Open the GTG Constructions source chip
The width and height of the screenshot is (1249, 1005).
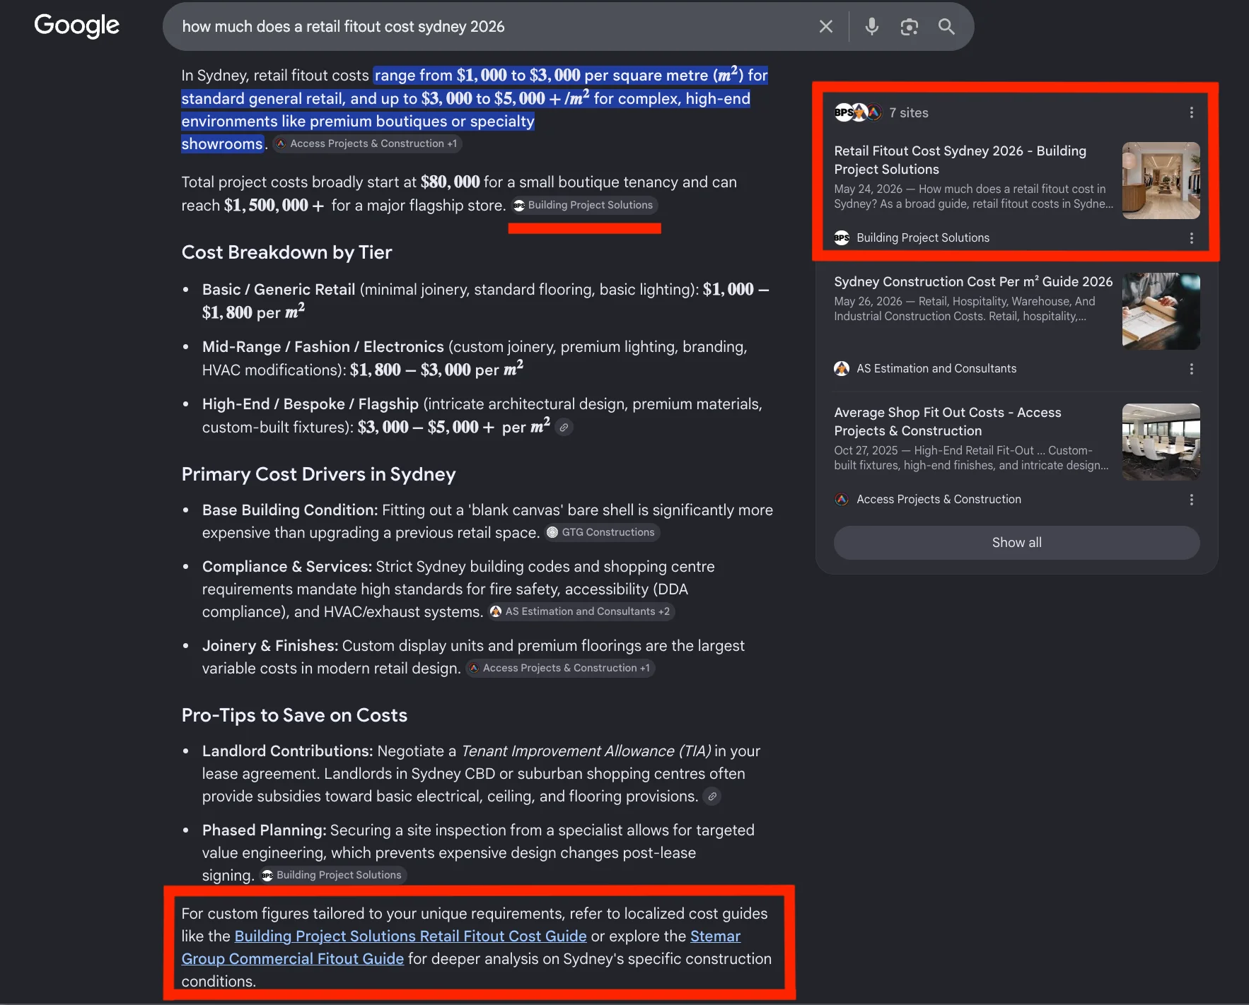click(602, 532)
